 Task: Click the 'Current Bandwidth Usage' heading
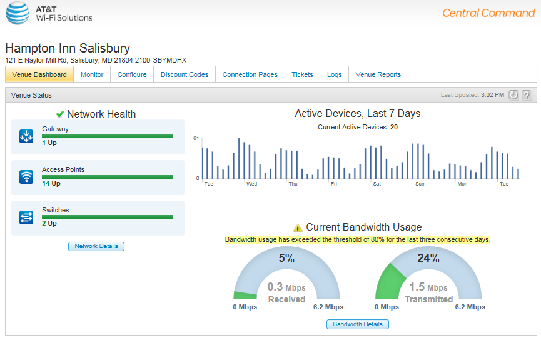click(x=363, y=227)
